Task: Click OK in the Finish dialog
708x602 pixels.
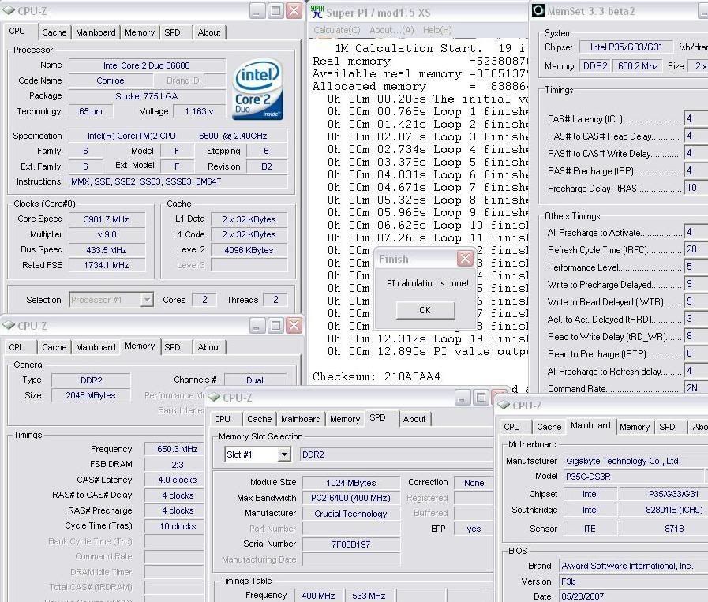Action: click(x=425, y=310)
